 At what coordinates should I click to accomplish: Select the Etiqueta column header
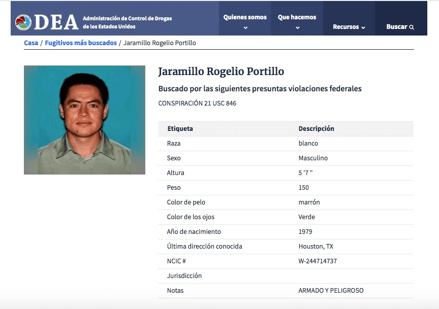coord(180,128)
